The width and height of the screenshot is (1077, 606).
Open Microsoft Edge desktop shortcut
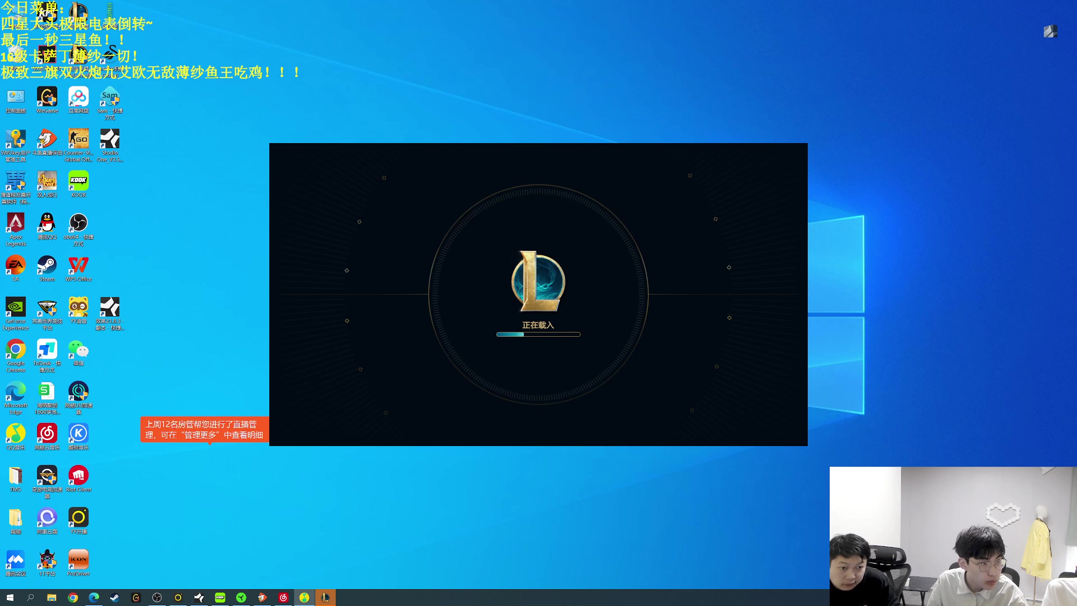pyautogui.click(x=16, y=398)
